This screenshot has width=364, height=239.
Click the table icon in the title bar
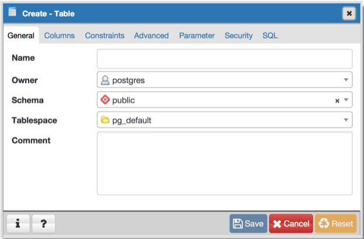tap(12, 13)
